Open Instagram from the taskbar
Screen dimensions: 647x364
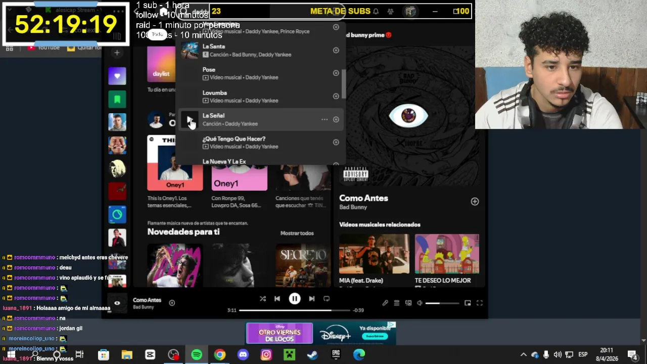coord(266,355)
